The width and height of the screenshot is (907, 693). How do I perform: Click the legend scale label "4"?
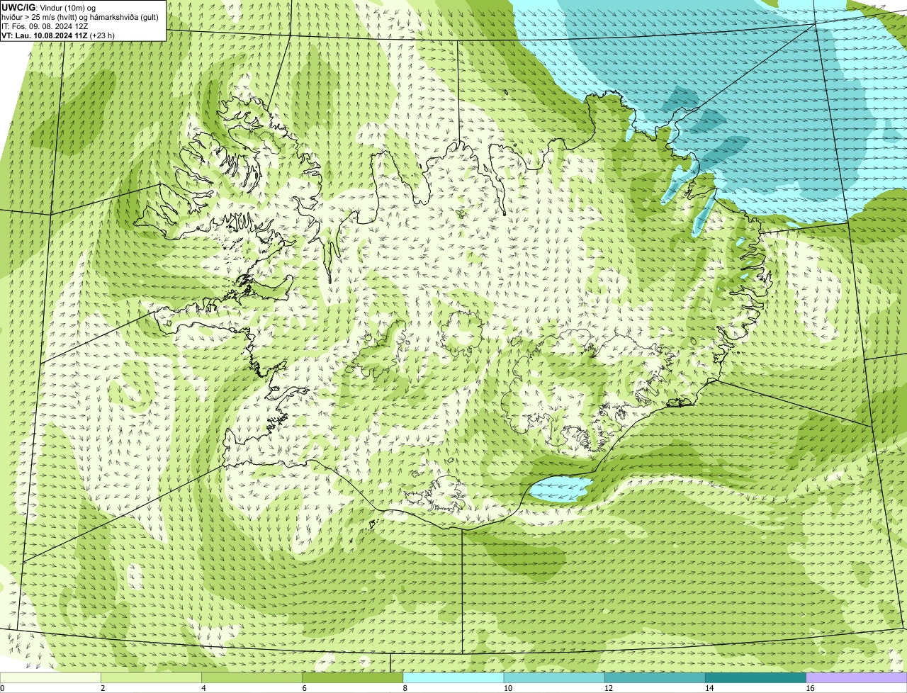[x=203, y=688]
